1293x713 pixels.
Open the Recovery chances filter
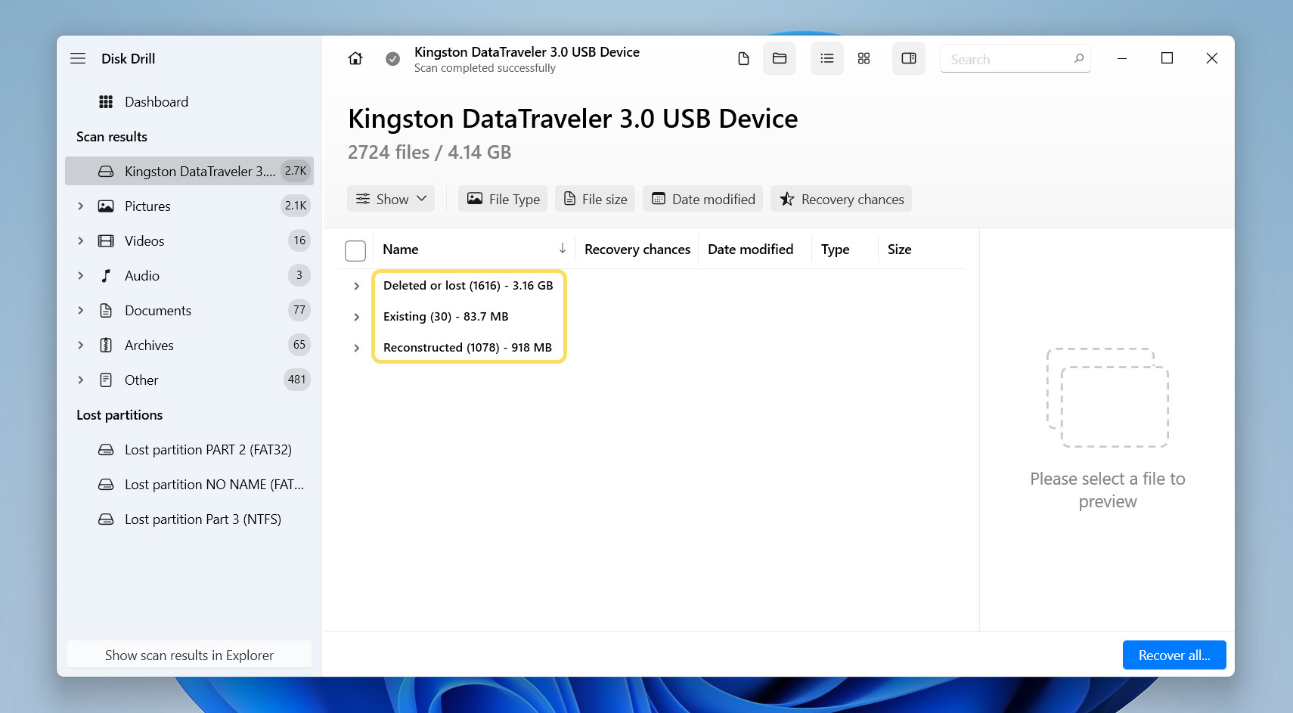[842, 199]
